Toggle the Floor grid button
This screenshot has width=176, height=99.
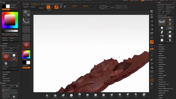point(152,38)
